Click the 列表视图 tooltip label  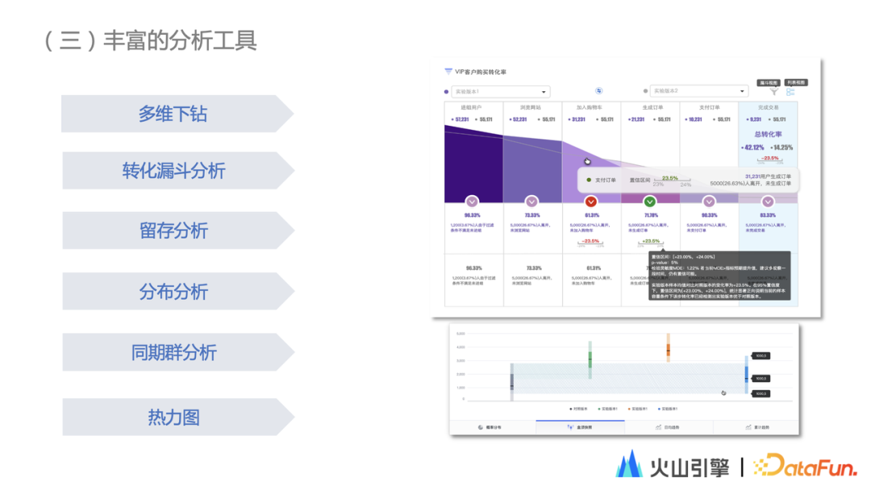pyautogui.click(x=796, y=82)
